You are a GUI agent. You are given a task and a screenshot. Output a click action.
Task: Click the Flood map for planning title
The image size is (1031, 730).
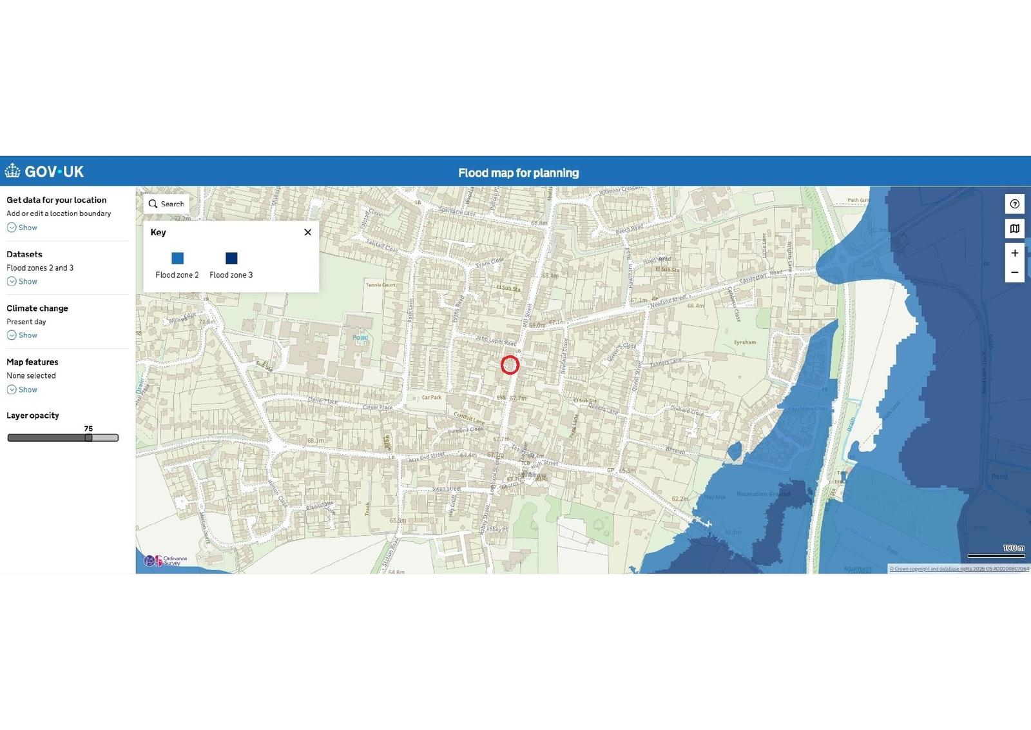pyautogui.click(x=518, y=173)
